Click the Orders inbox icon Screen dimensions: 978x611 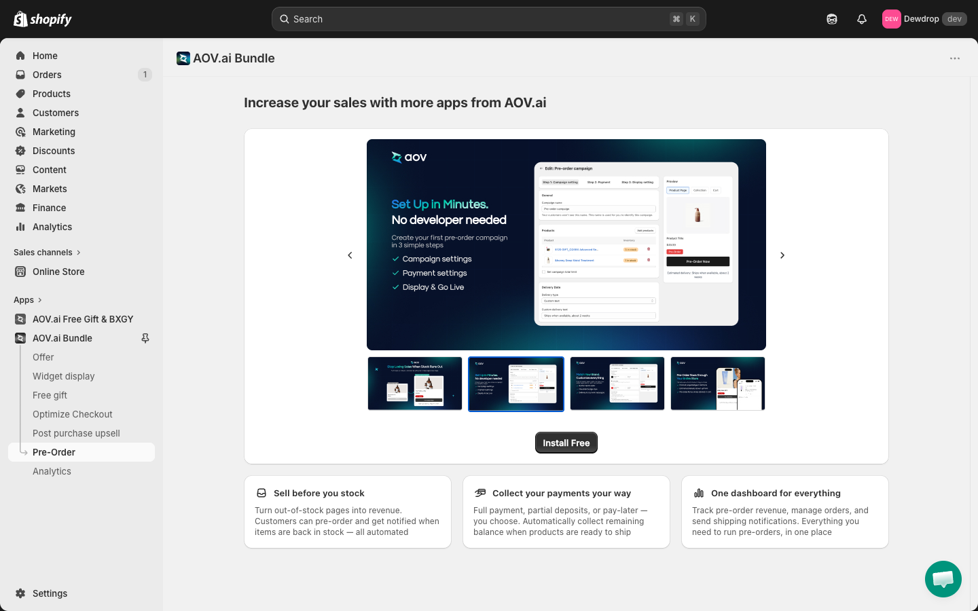[x=20, y=75]
